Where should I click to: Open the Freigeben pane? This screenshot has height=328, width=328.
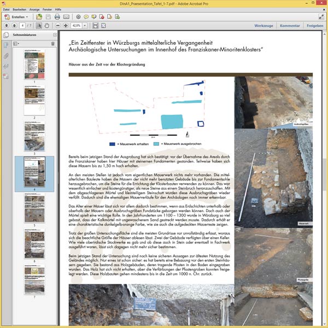point(315,26)
